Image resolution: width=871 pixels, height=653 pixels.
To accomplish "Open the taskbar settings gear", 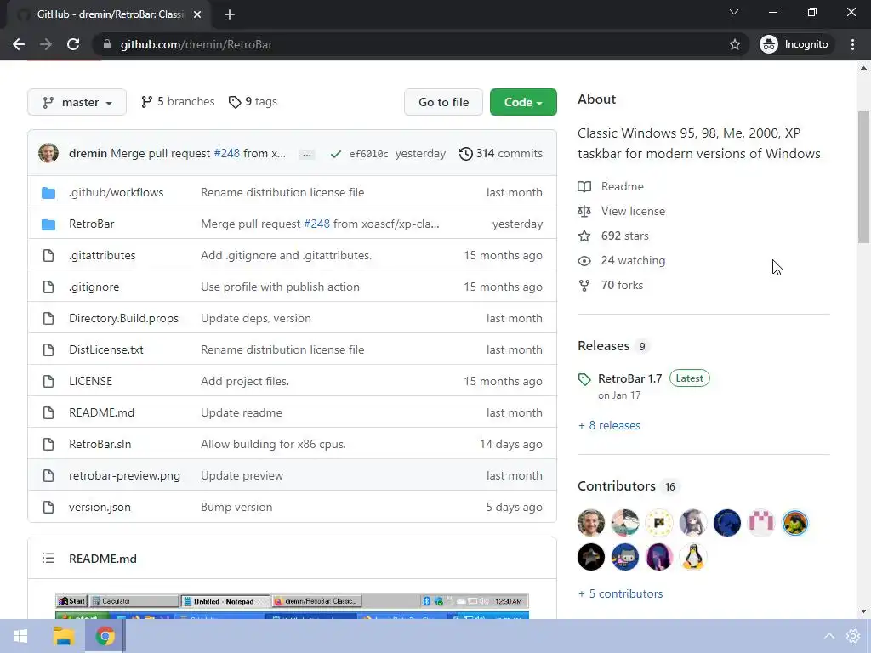I will [852, 636].
